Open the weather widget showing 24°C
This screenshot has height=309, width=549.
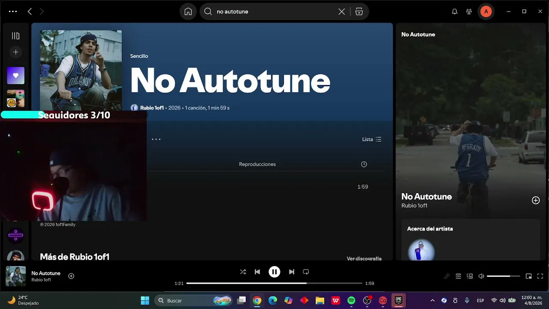(x=23, y=300)
